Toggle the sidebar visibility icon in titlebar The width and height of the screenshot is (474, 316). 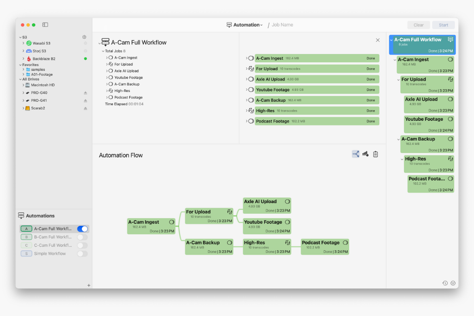(x=45, y=25)
